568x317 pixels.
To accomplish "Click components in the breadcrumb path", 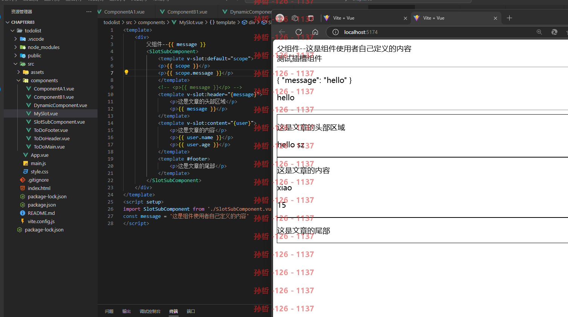I will (151, 22).
